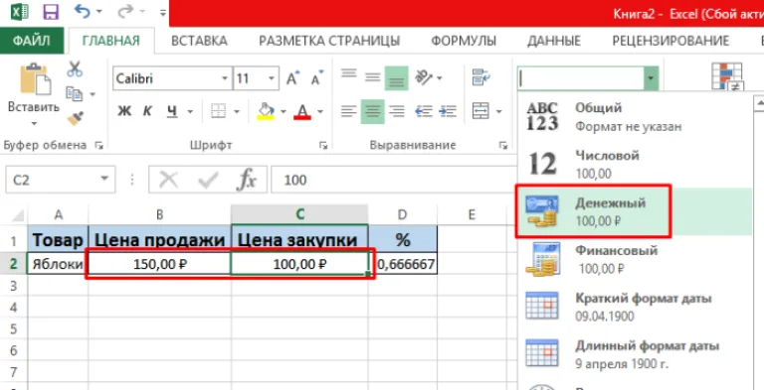The image size is (764, 390).
Task: Switch to the ВСТАВКА tab
Action: (x=199, y=41)
